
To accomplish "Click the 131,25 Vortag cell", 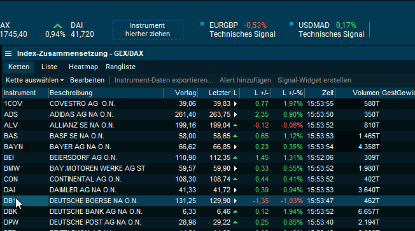I will 185,201.
